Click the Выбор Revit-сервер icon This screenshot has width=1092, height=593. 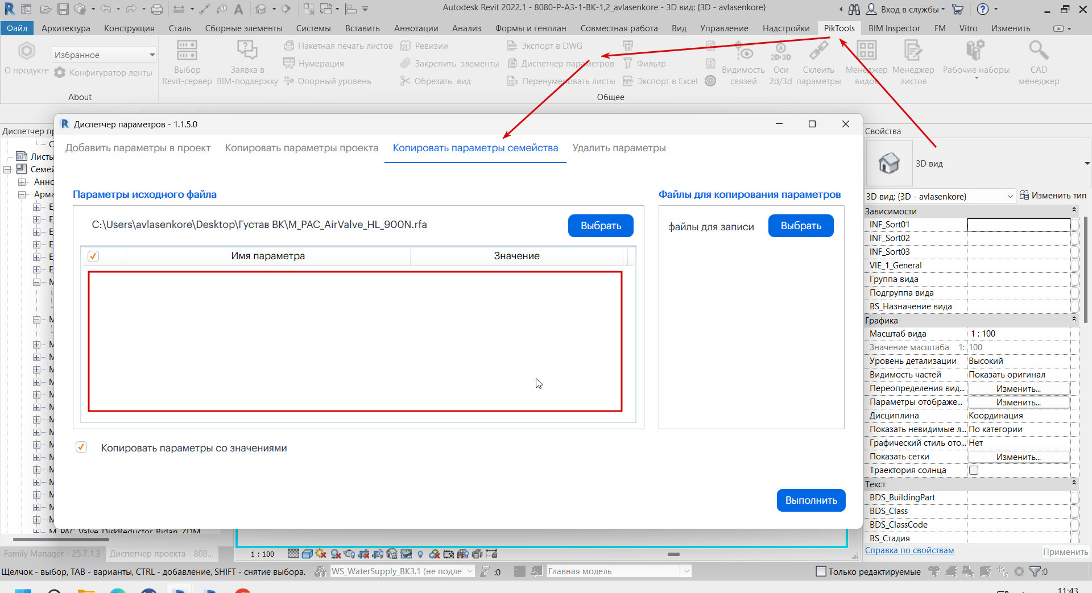coord(187,51)
